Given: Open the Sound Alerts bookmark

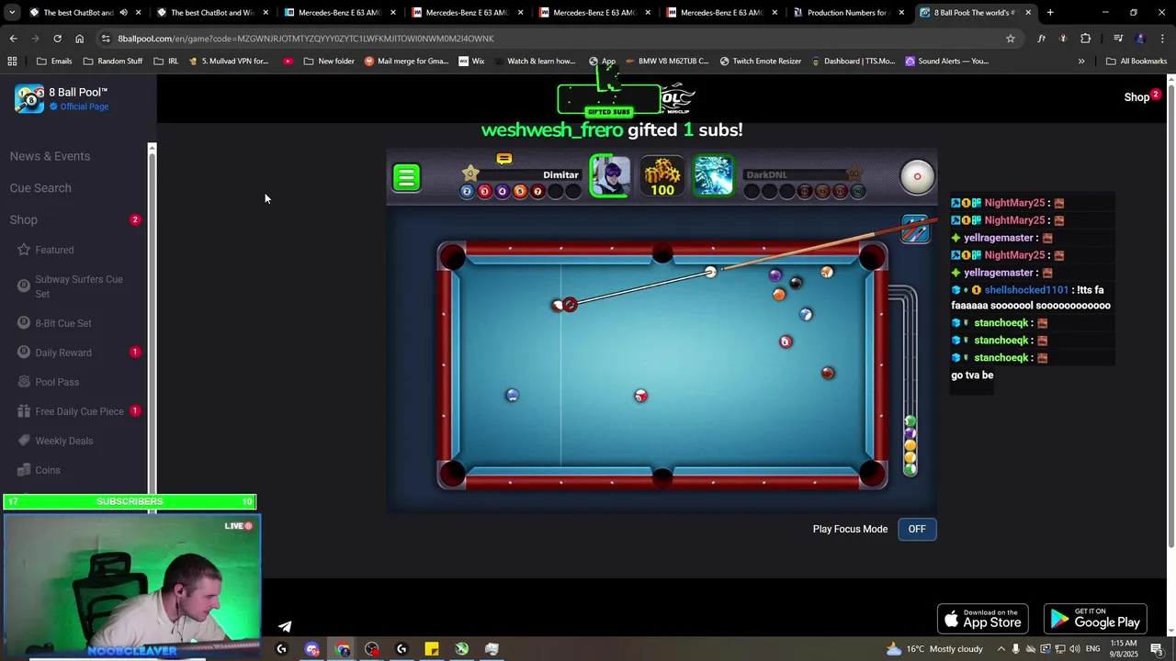Looking at the screenshot, I should coord(947,62).
